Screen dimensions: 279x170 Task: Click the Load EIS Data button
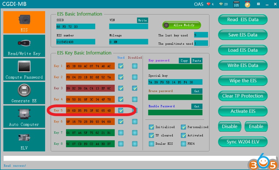point(243,50)
